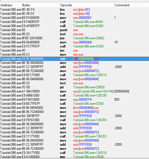Screen dimensions: 149x159
Task: Select the mov eax,00000001 row
Action: 74,18
